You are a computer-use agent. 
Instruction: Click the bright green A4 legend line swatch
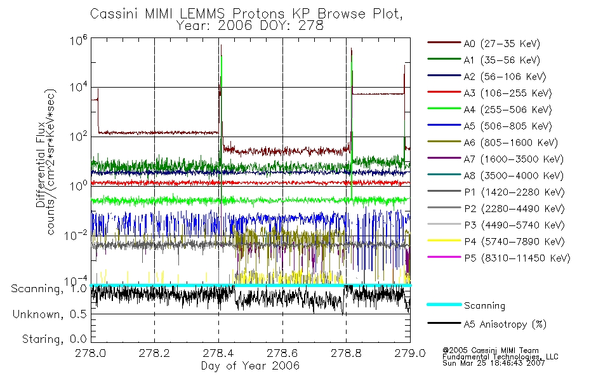(444, 109)
